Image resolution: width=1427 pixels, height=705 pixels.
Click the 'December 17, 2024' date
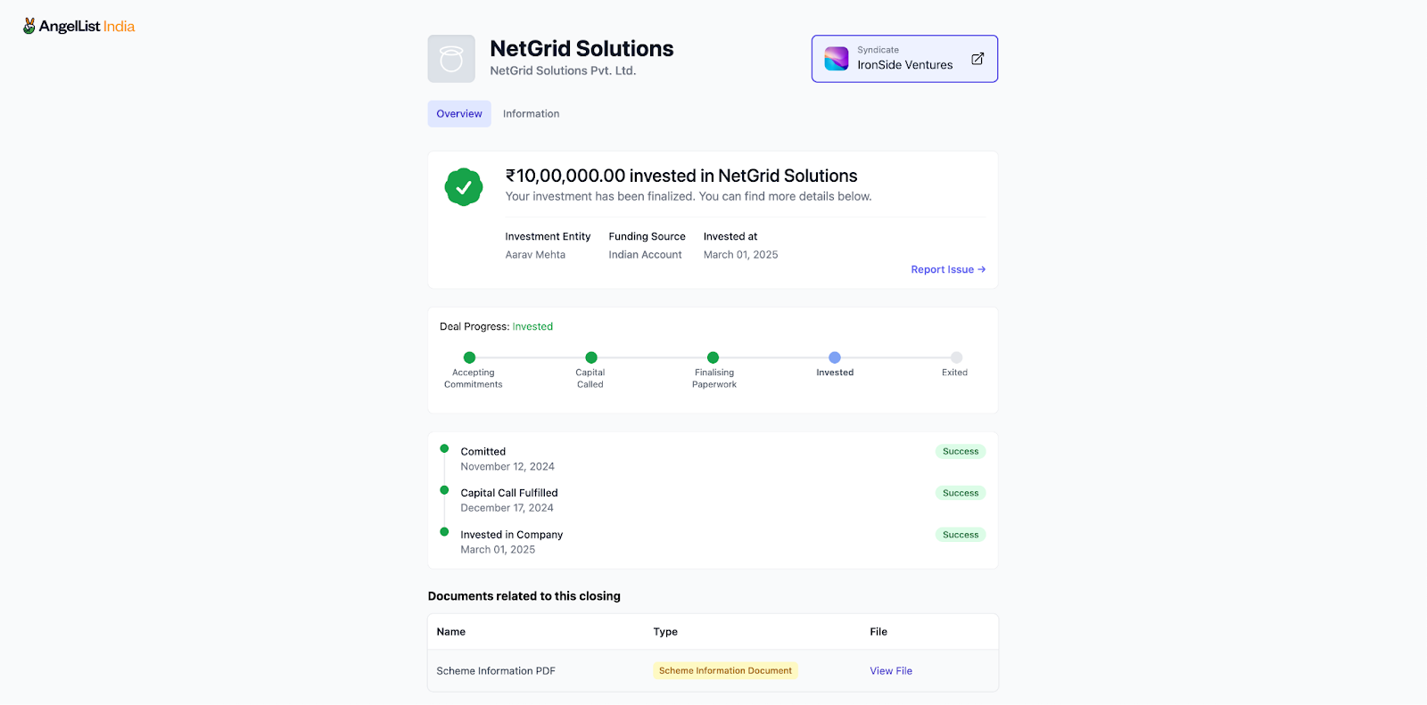[x=507, y=508]
